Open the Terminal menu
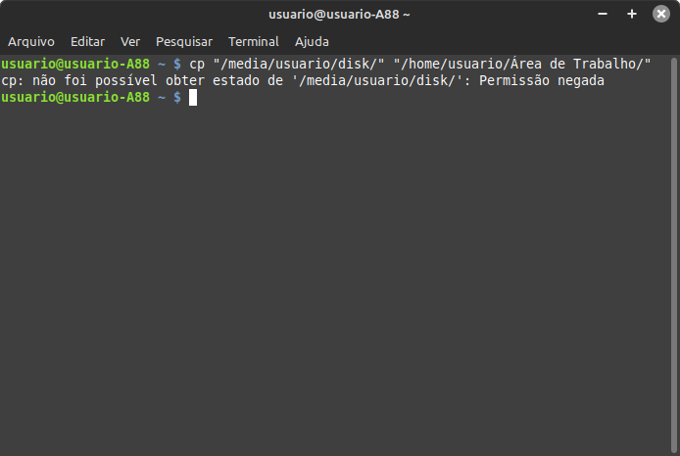680x456 pixels. (x=253, y=41)
